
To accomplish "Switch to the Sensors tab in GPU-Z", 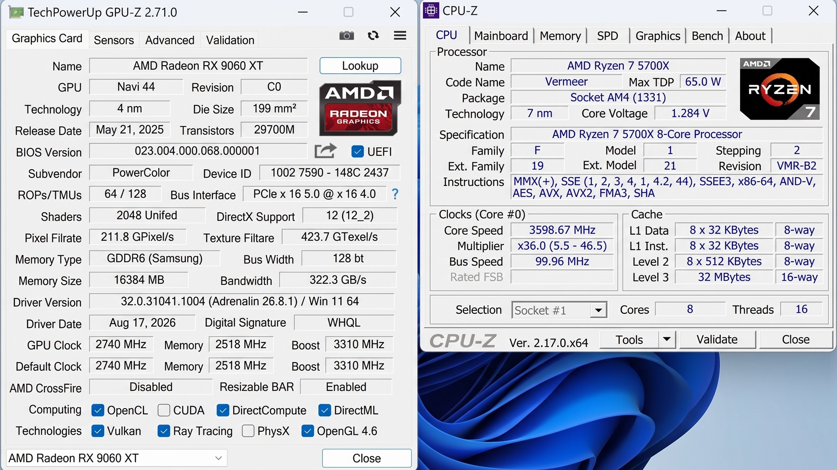I will (x=114, y=40).
